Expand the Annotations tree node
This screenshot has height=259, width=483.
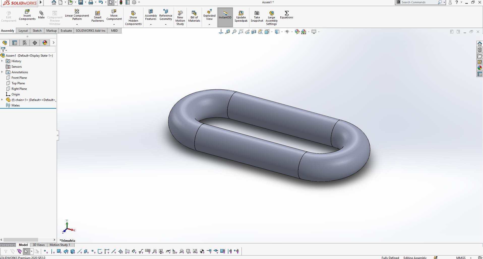click(x=2, y=72)
